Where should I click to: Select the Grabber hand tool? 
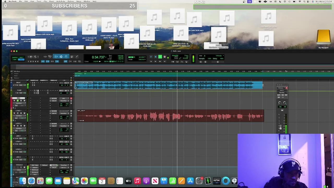click(x=66, y=57)
